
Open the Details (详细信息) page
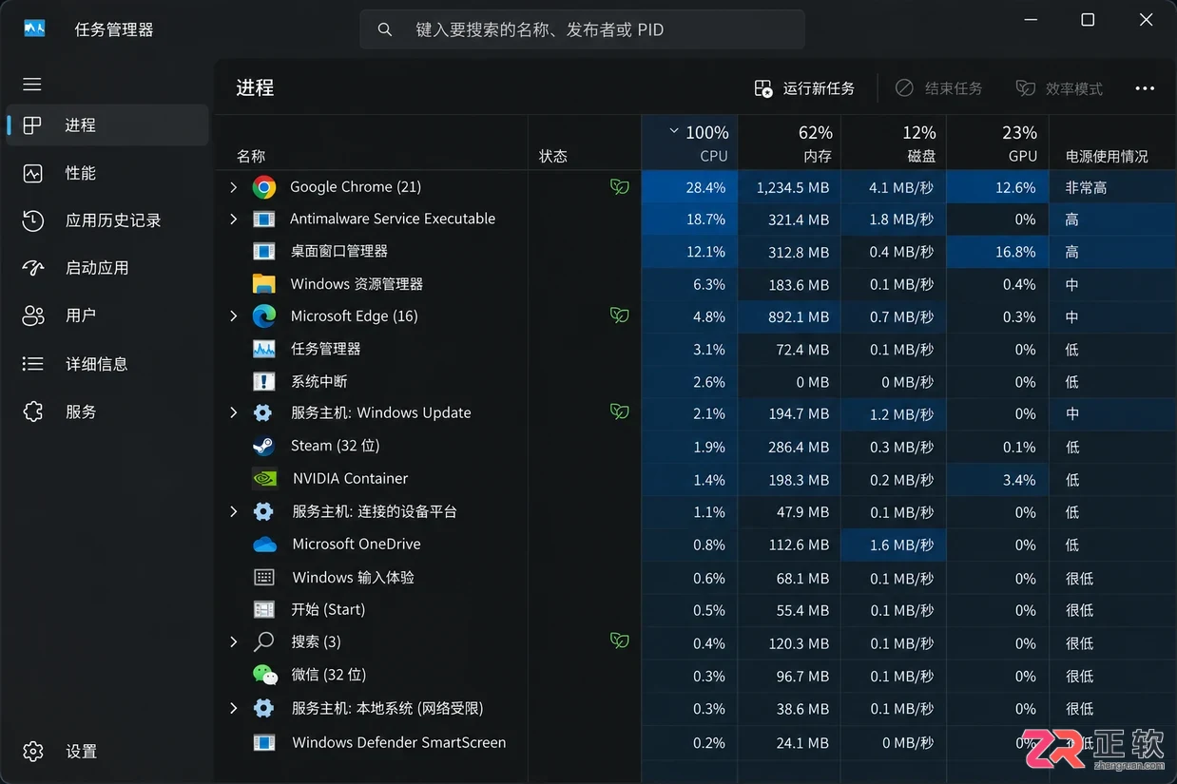pos(107,364)
